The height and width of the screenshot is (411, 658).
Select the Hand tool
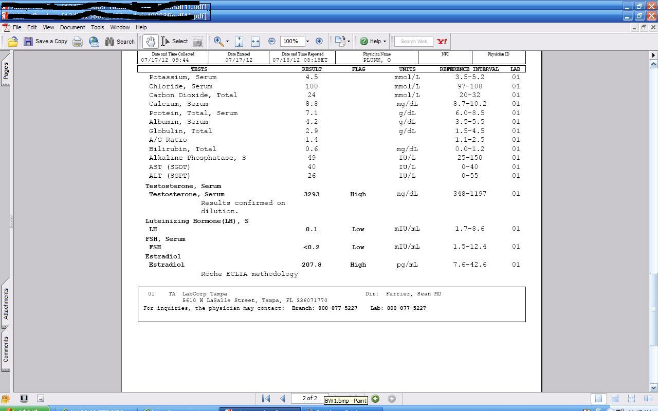point(150,42)
